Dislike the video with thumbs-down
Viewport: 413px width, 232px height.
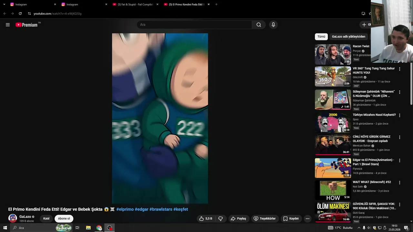tap(221, 218)
